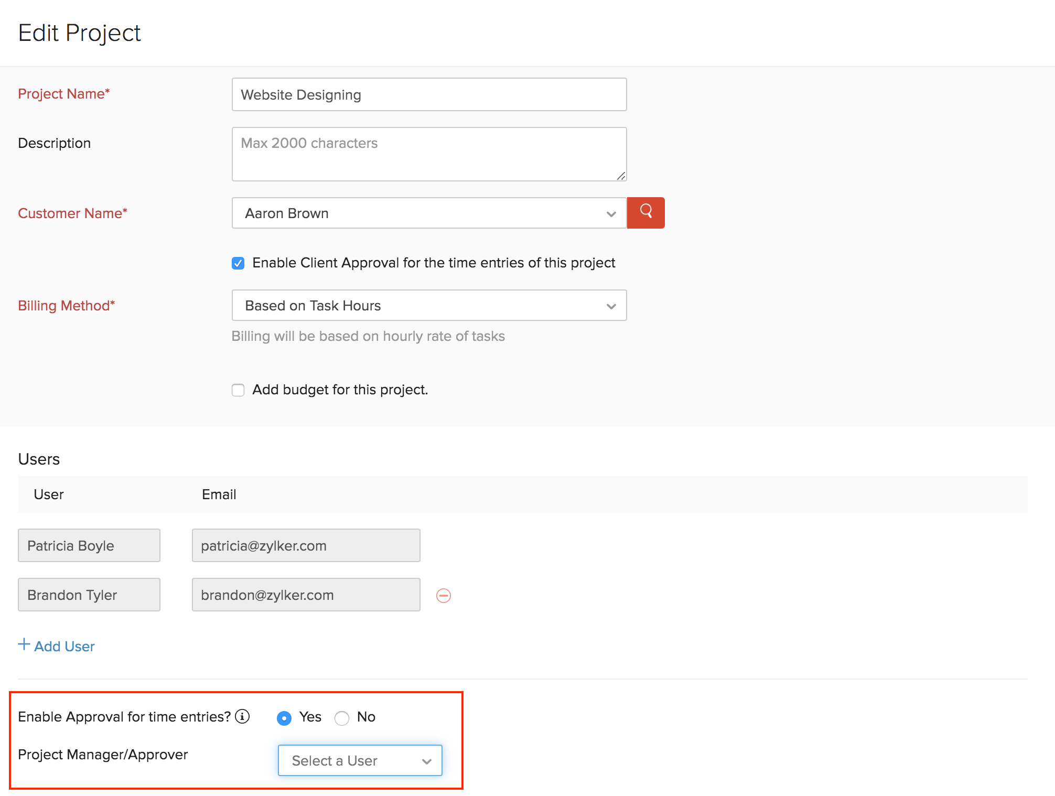Open the info tooltip beside Enable Approval question
Image resolution: width=1055 pixels, height=796 pixels.
242,717
